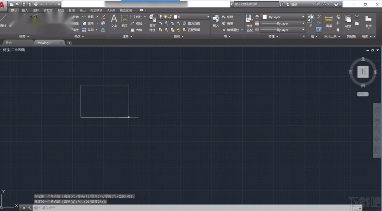
Task: Open the WCS coordinate system dropdown
Action: 363,94
